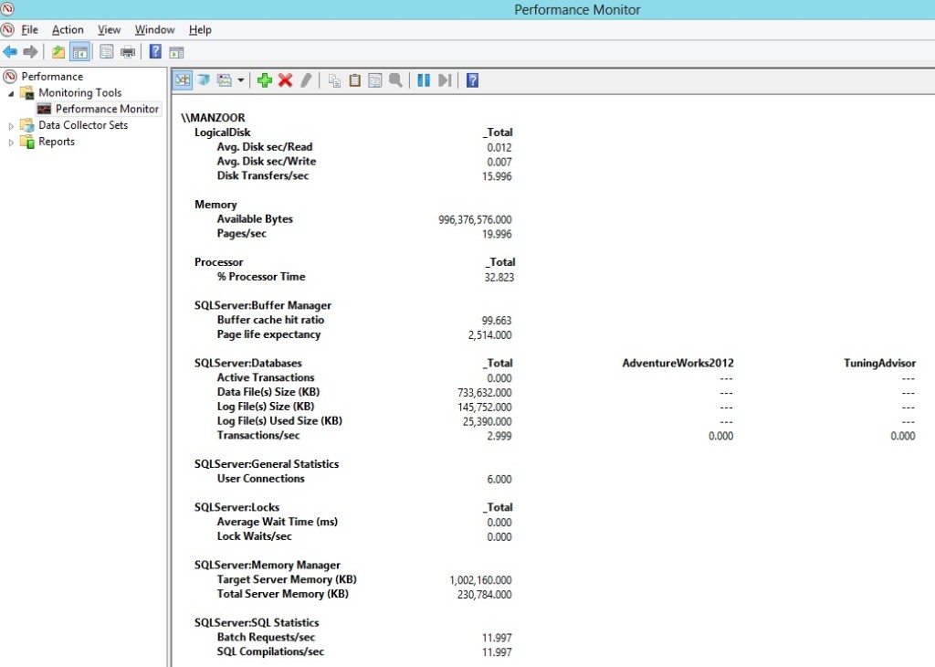
Task: Select Avg. Disk sec/Write counter
Action: [267, 161]
